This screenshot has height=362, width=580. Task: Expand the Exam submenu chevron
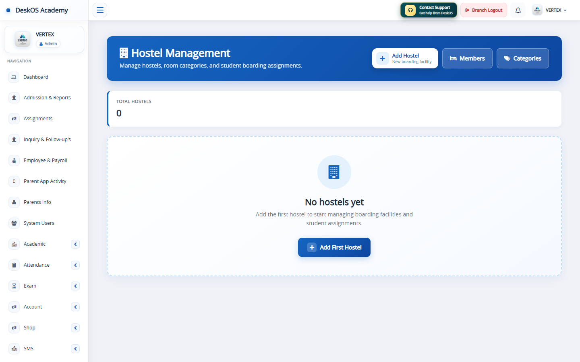click(x=75, y=286)
